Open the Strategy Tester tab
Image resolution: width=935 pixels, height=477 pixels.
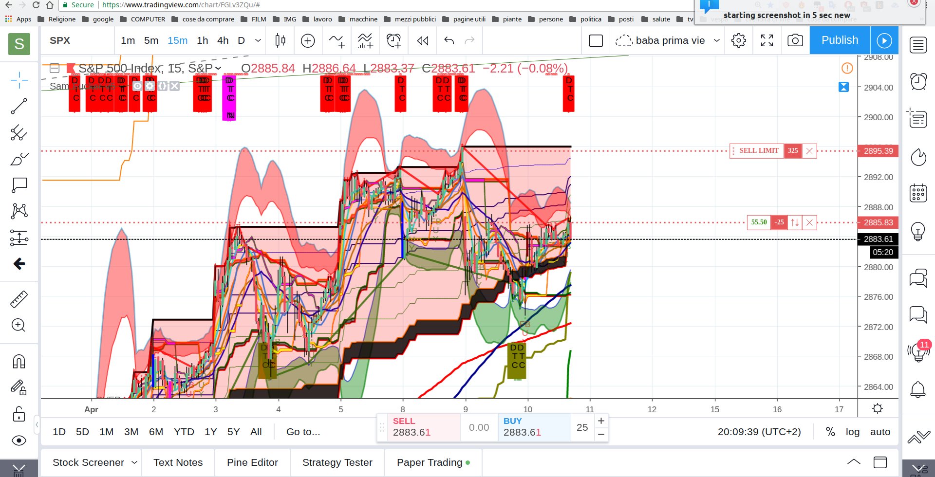point(337,462)
